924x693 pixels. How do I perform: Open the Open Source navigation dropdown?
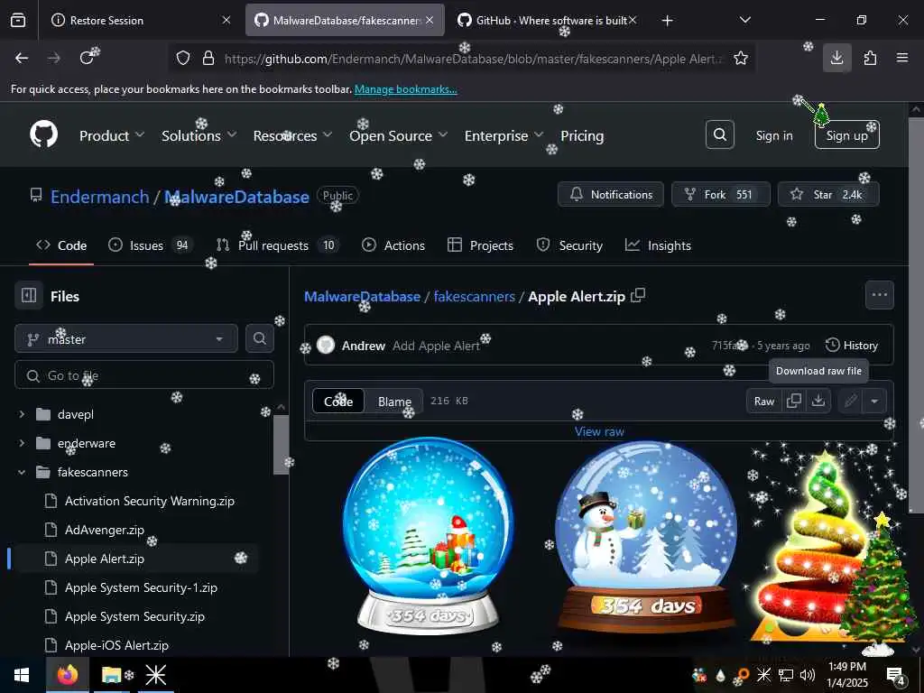(x=398, y=135)
